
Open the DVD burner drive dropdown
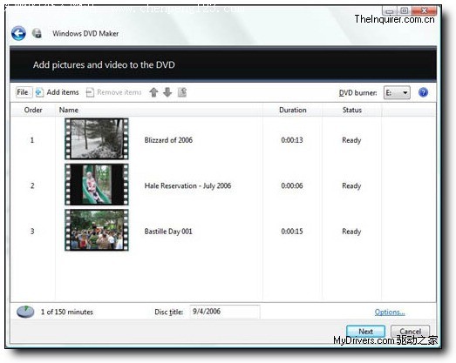point(397,92)
